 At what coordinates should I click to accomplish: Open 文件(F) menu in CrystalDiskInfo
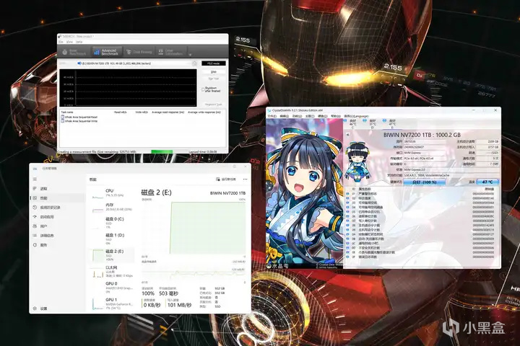272,116
